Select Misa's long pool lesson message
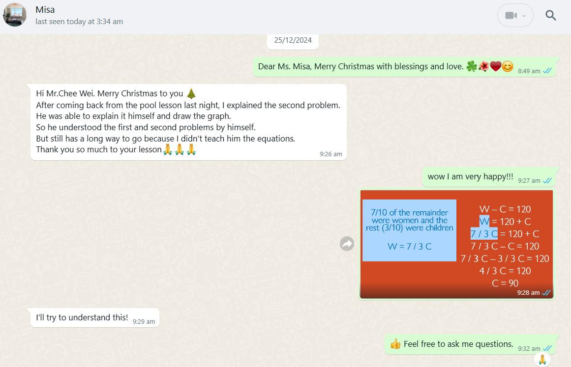 (x=188, y=122)
